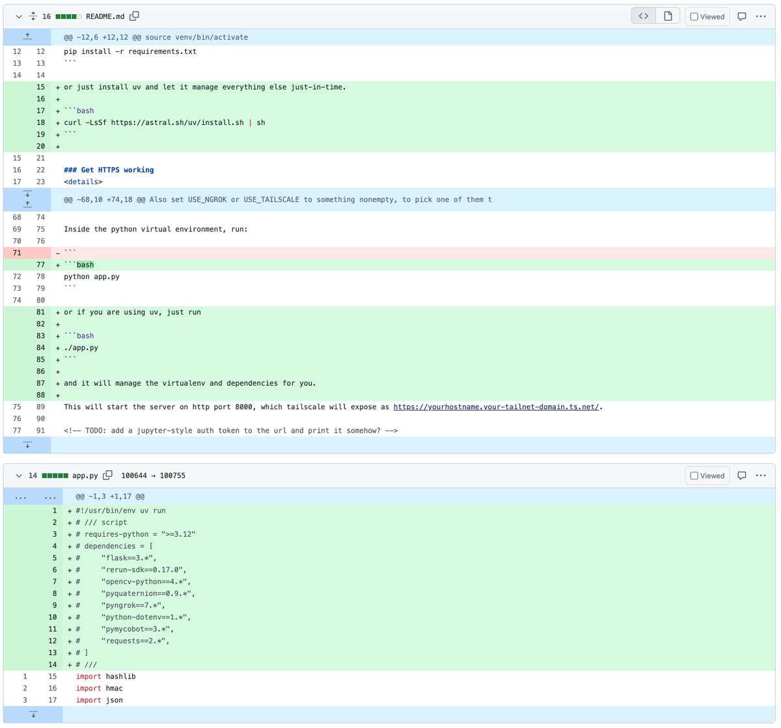The width and height of the screenshot is (781, 728).
Task: Click the README.md file name link
Action: click(x=105, y=16)
